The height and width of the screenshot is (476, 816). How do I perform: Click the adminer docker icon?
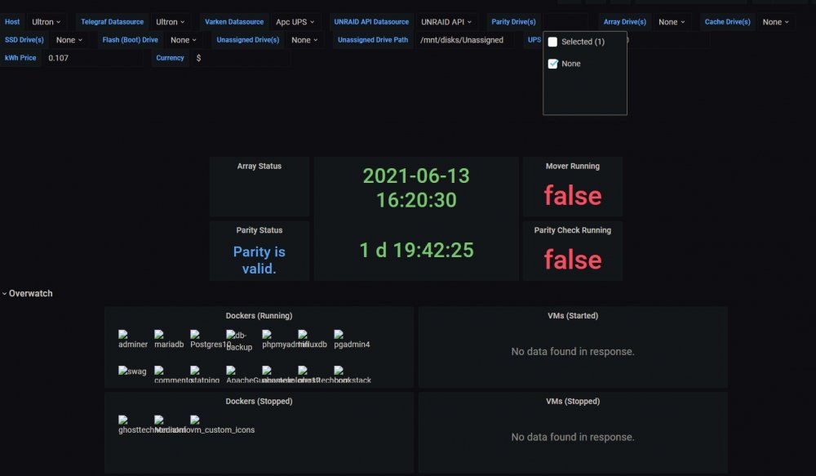(123, 335)
